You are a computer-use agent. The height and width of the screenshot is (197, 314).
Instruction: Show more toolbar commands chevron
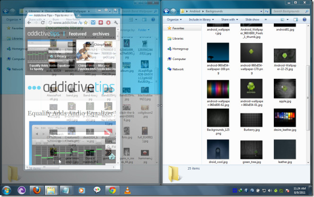(266, 19)
